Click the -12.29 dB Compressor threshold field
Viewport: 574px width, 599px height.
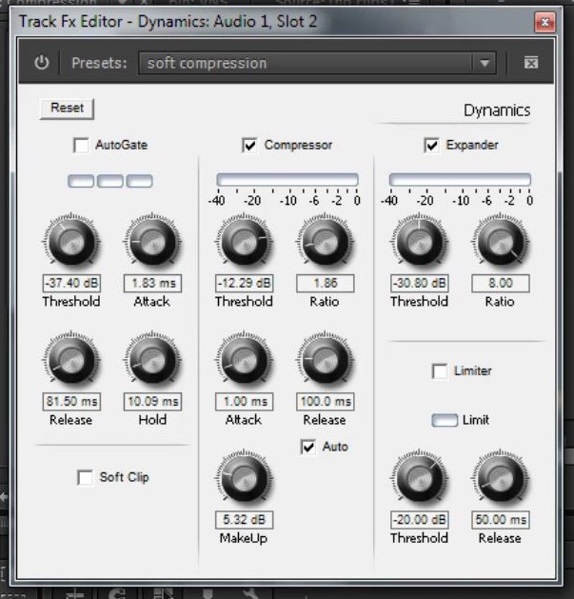[244, 283]
